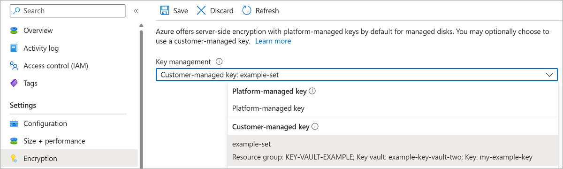
Task: Open the Key management dropdown
Action: 357,75
